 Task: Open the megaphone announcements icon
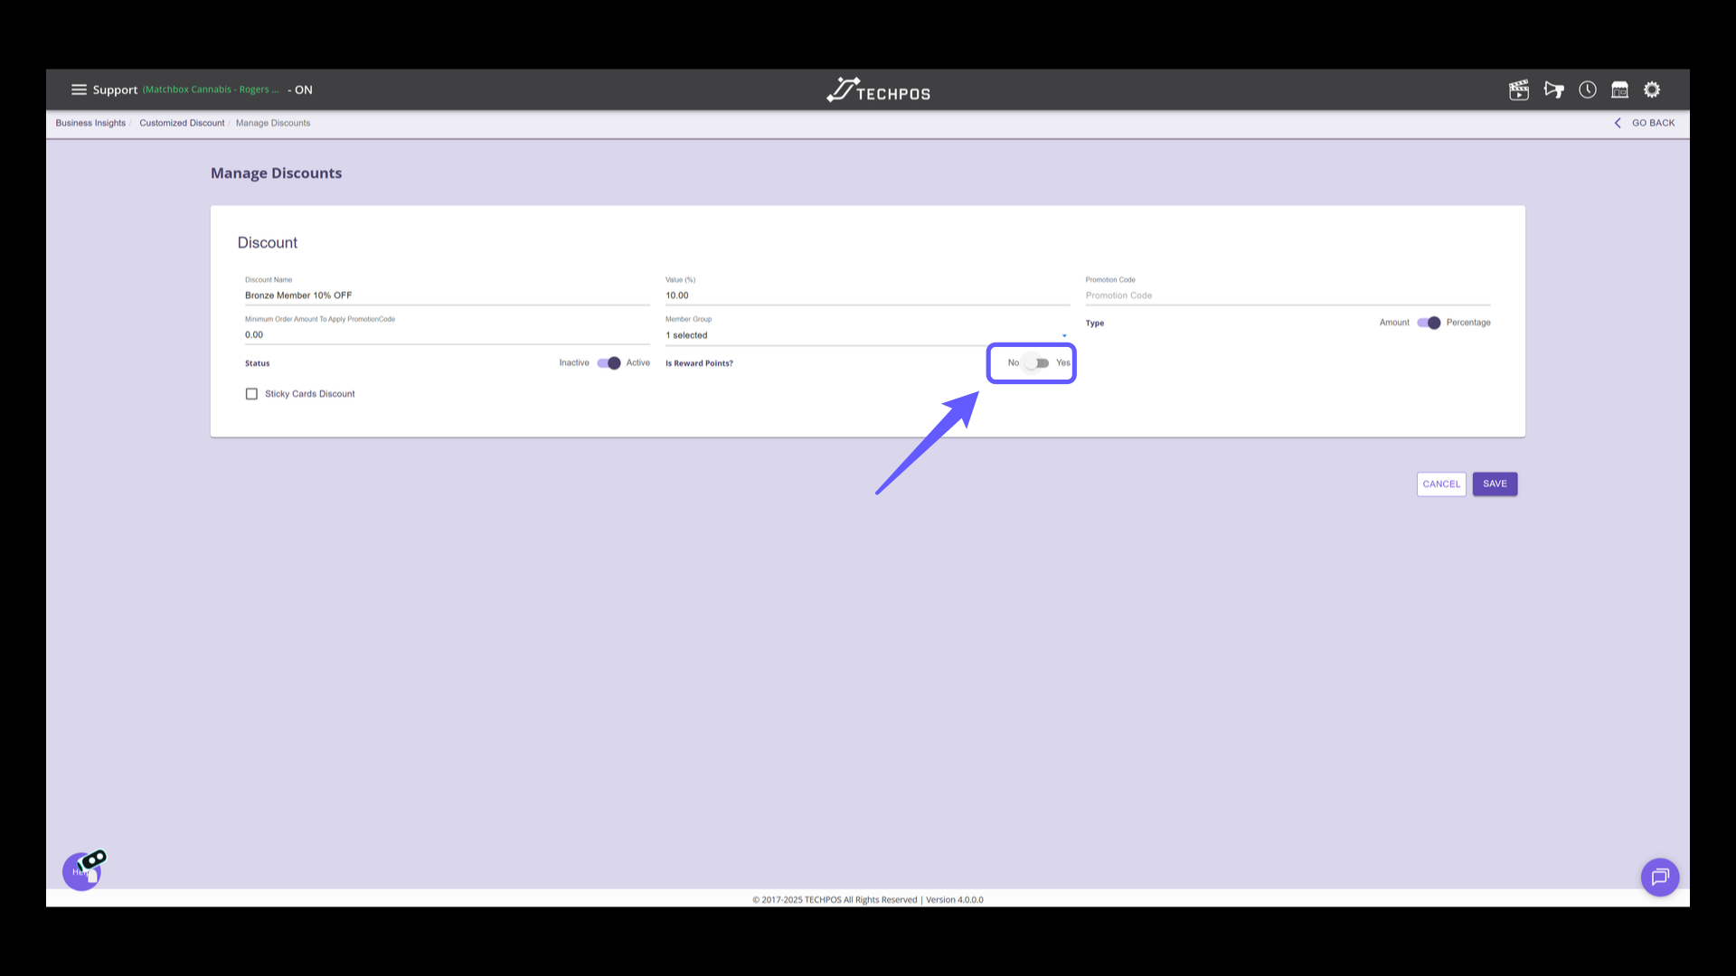coord(1553,89)
